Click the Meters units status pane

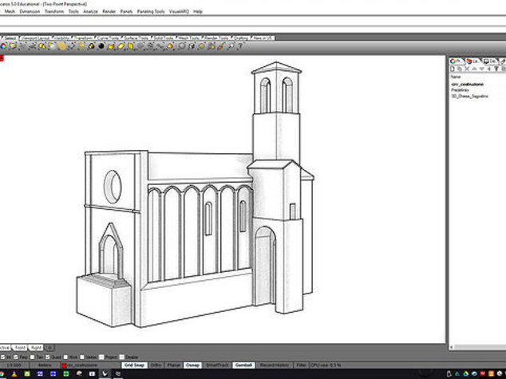[45, 365]
